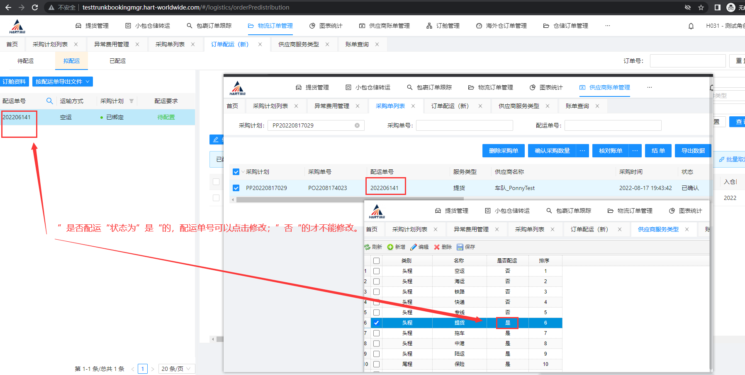This screenshot has width=745, height=375.
Task: Switch to the 已配运 tab
Action: [x=117, y=61]
